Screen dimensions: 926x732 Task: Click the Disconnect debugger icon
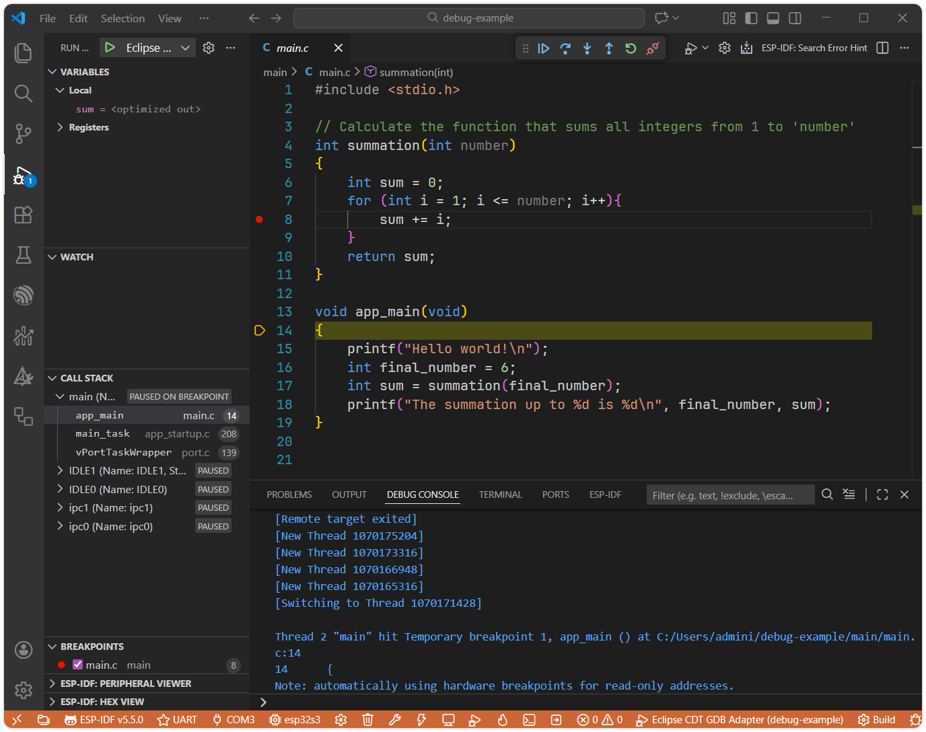pos(652,48)
